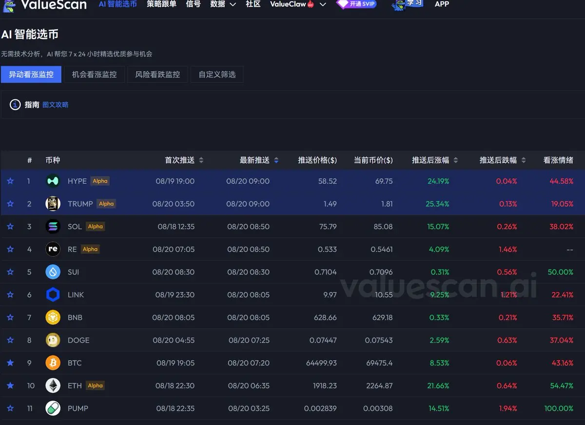This screenshot has height=425, width=585.
Task: Click the SUI coin logo icon
Action: coord(53,272)
